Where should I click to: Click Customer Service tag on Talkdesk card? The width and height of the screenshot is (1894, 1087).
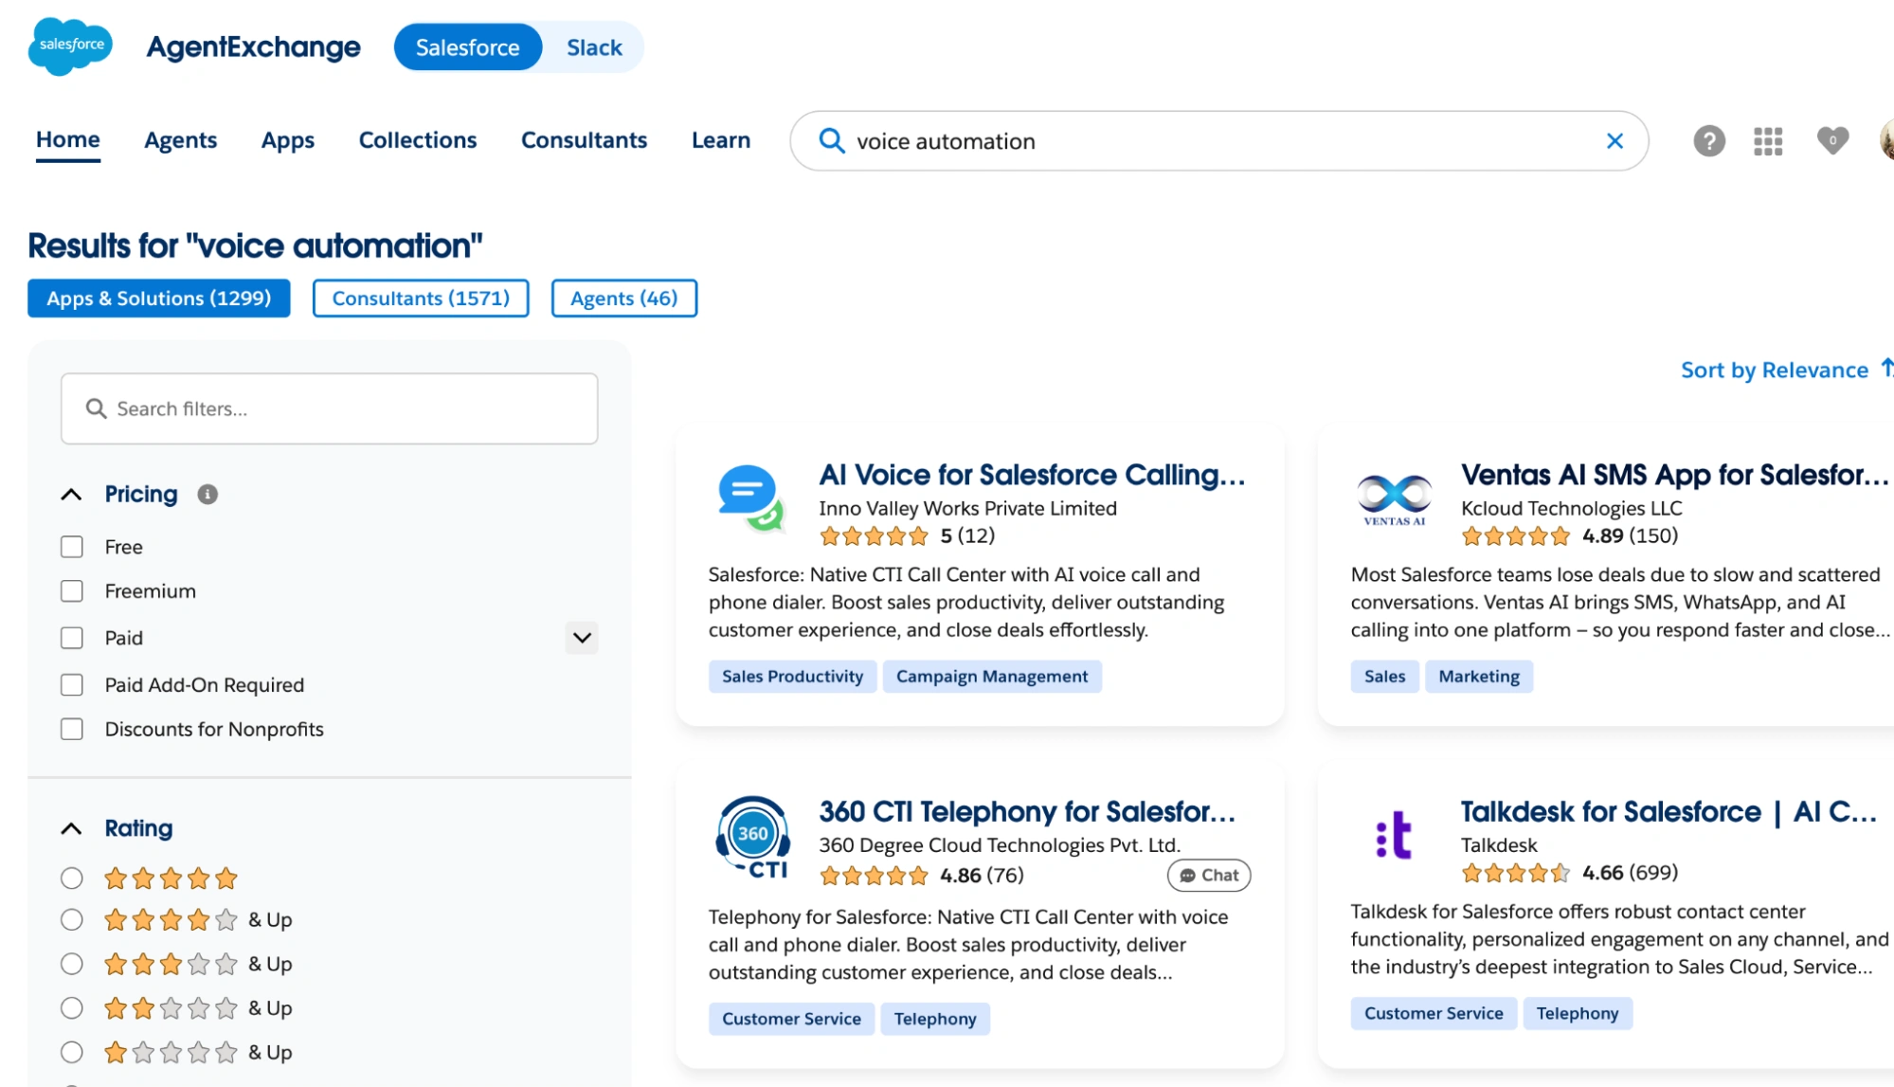(x=1434, y=1013)
